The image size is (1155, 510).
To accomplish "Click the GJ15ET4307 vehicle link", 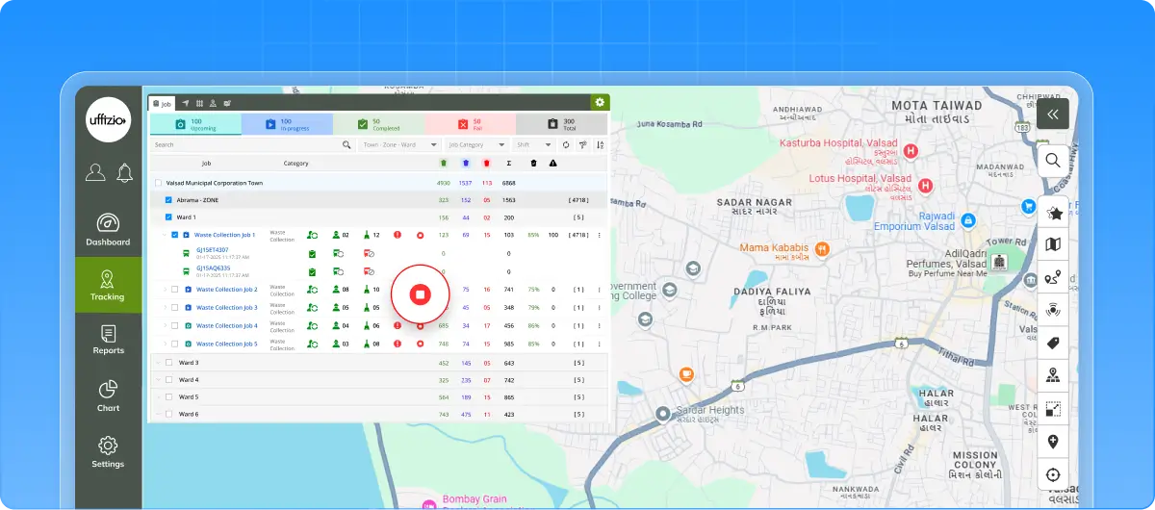I will pyautogui.click(x=213, y=250).
